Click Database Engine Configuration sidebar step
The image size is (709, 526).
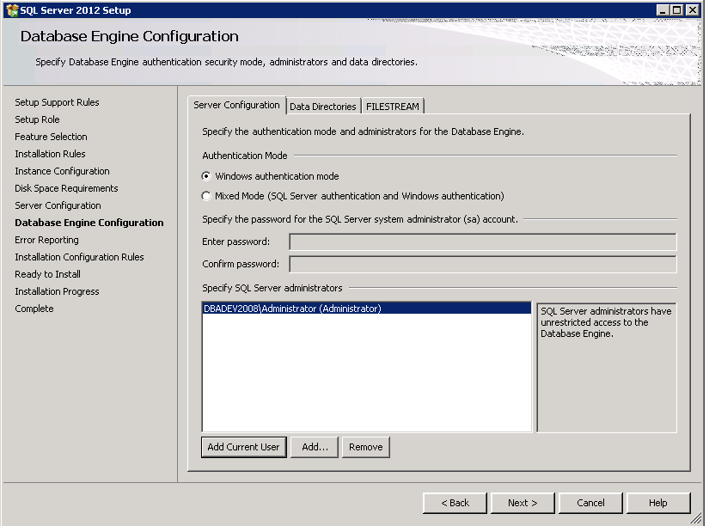(x=89, y=223)
